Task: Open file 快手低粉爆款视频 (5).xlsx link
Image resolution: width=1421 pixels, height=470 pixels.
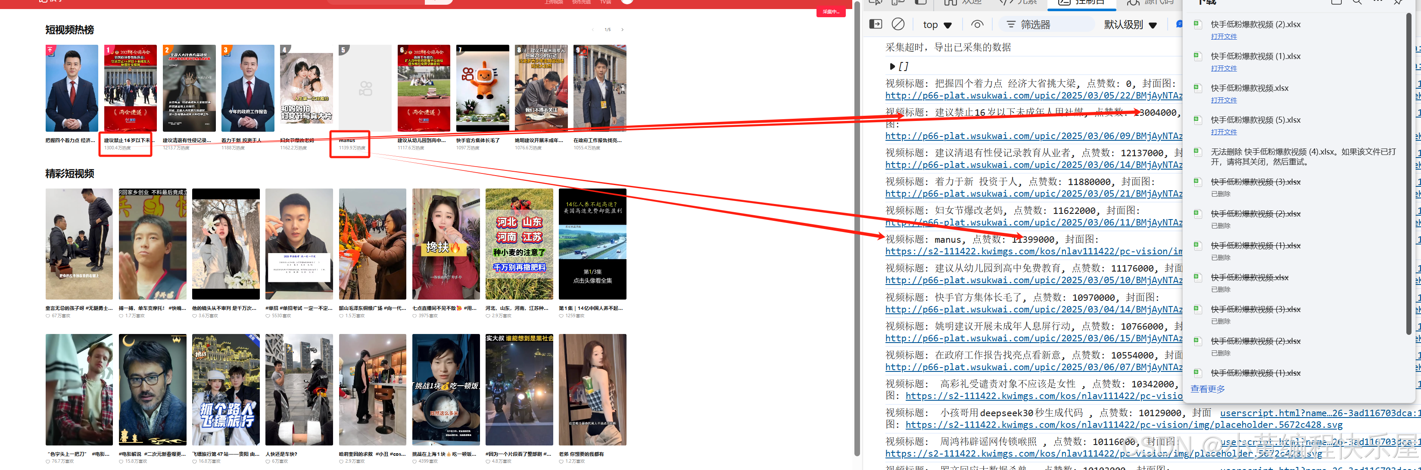Action: [1224, 132]
